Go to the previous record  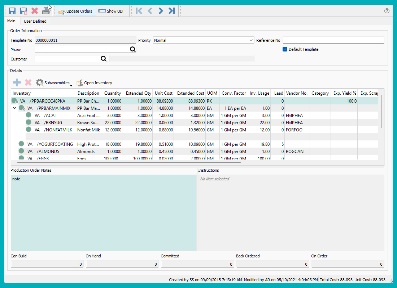150,11
